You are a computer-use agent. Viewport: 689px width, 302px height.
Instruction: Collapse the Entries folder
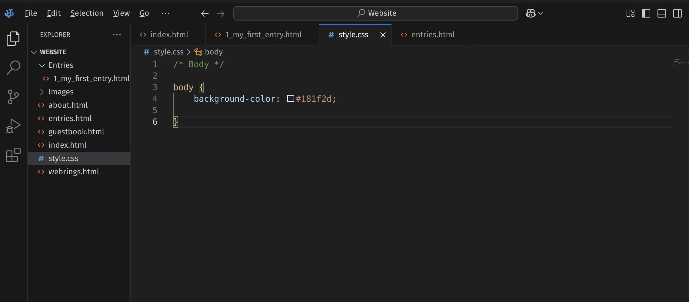(x=42, y=65)
